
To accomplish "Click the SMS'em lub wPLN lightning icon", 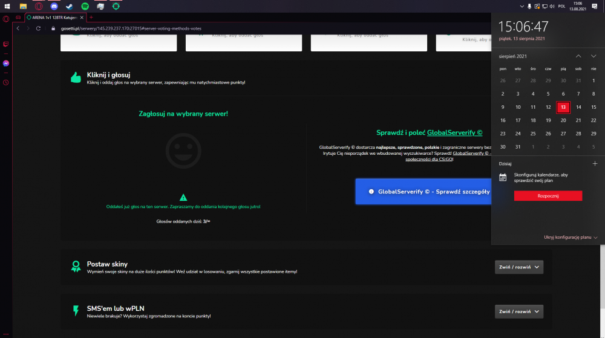I will (x=76, y=311).
